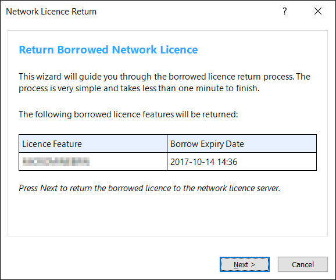Select the Borrow Expiry Date column header

pos(242,143)
